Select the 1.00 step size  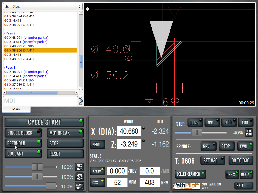click(x=246, y=123)
